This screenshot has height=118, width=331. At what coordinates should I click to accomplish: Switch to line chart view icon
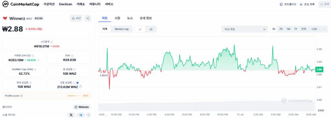coord(140,29)
